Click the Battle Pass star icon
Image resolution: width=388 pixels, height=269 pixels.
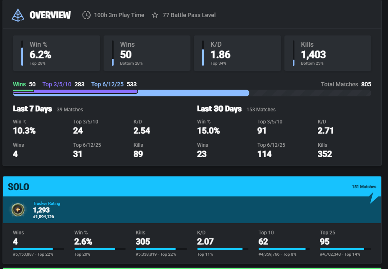tap(155, 15)
